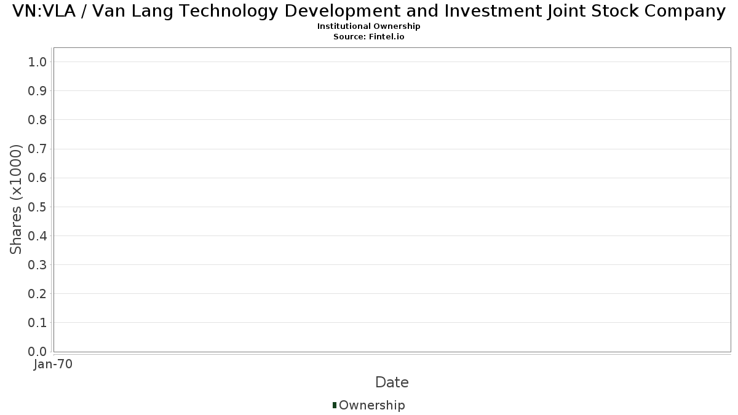738x415 pixels.
Task: Click the 0.5 y-axis tick label
Action: pos(38,207)
